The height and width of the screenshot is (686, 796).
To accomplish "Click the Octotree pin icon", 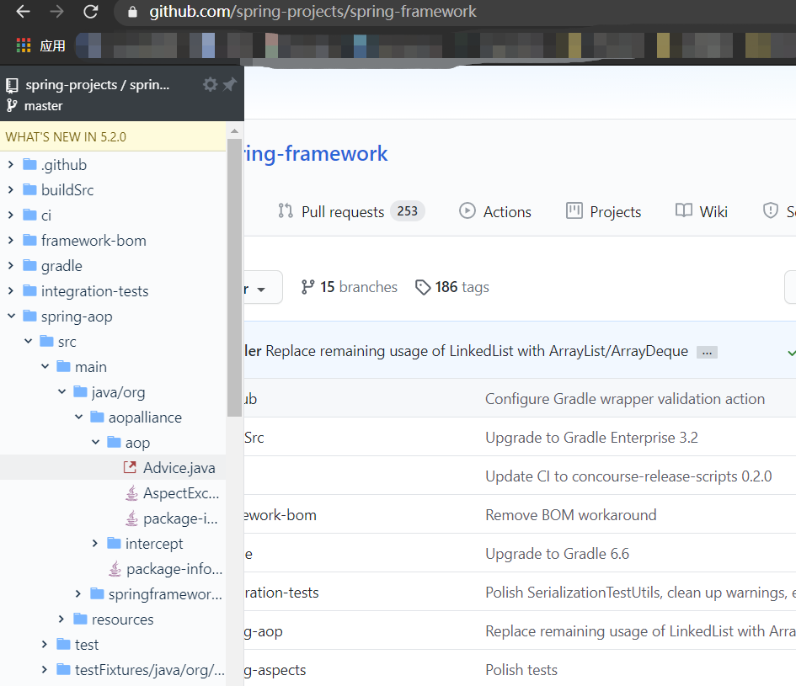I will point(230,84).
